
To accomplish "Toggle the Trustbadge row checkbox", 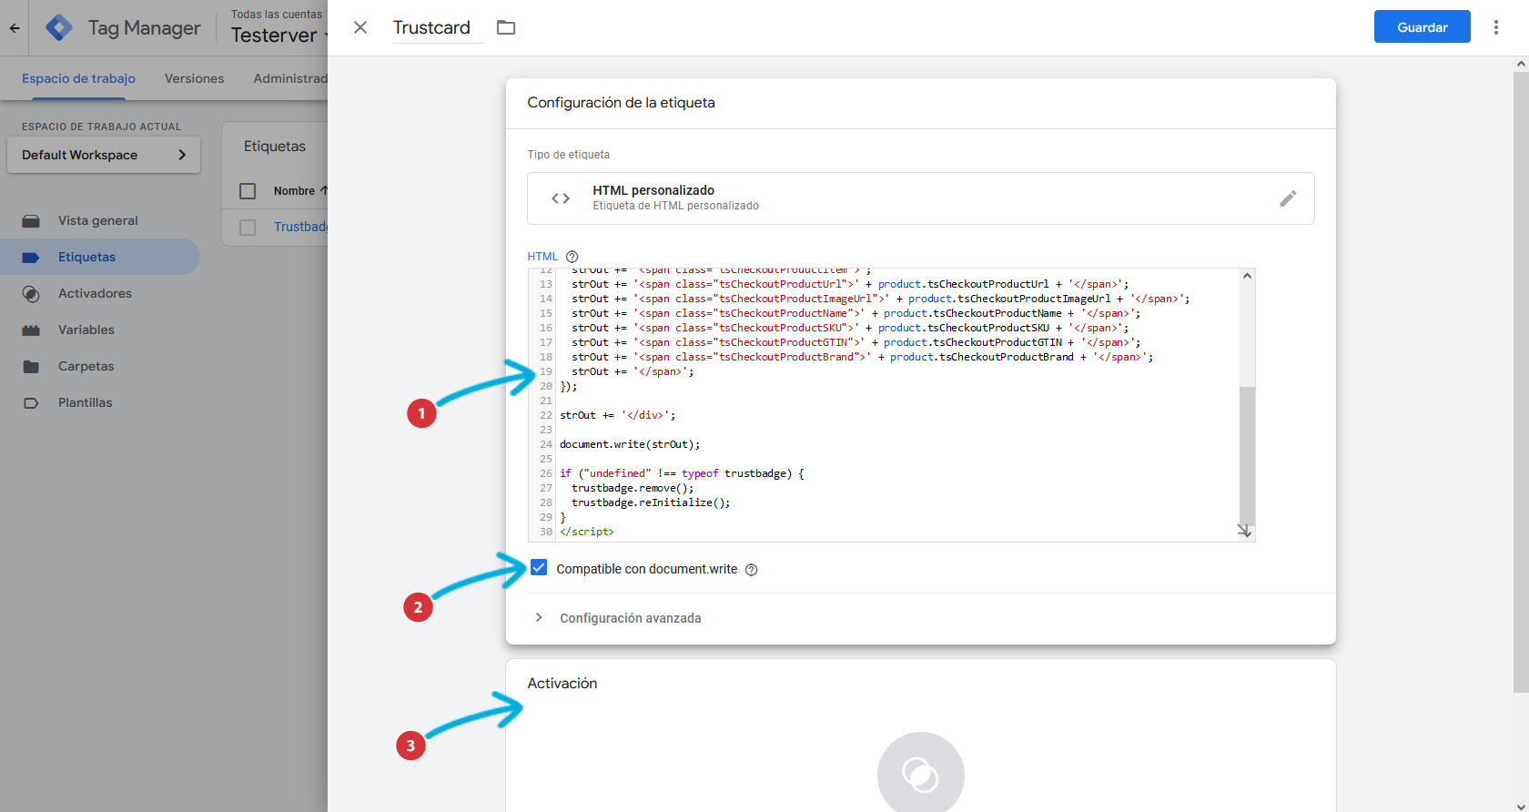I will [248, 228].
